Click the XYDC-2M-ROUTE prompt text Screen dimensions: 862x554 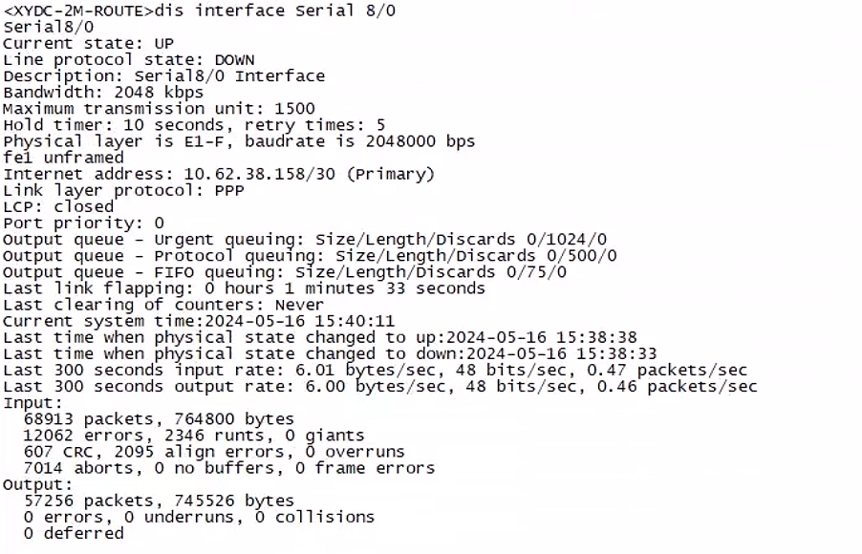tap(76, 11)
